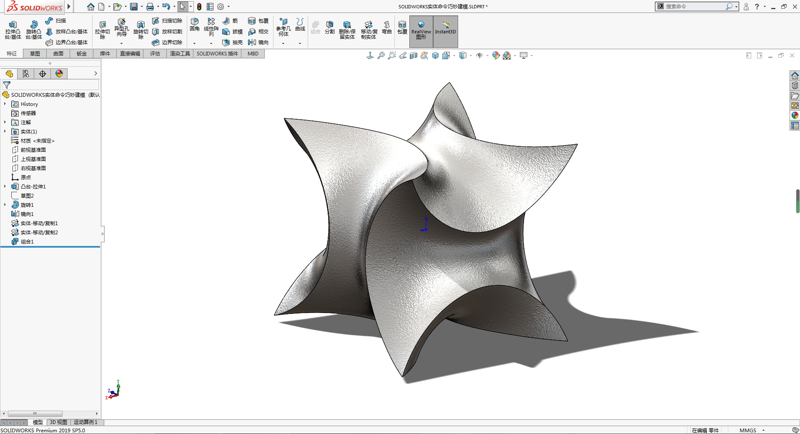Select the Linear Pattern (线性阵列) tool
Viewport: 800px width, 434px height.
211,27
